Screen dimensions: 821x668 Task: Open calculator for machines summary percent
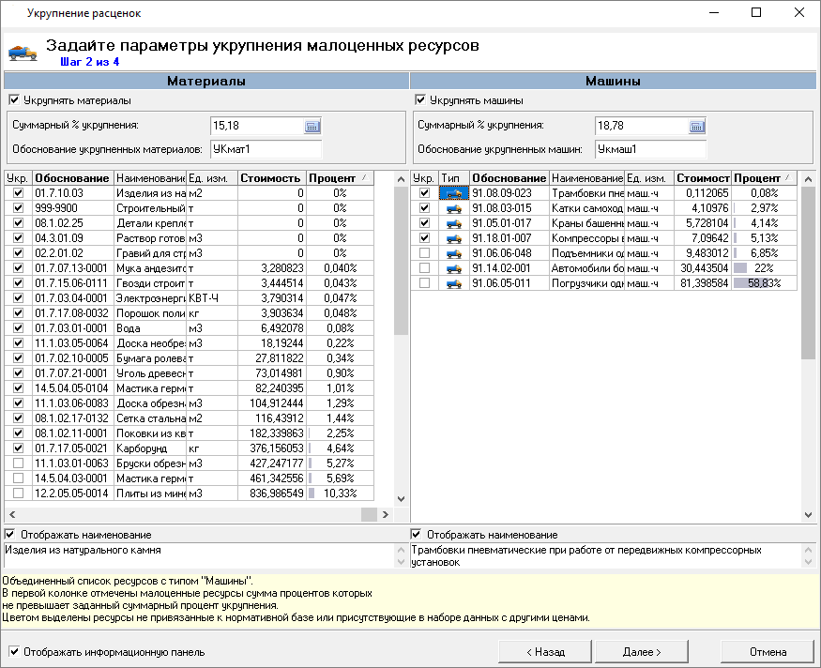pyautogui.click(x=697, y=126)
